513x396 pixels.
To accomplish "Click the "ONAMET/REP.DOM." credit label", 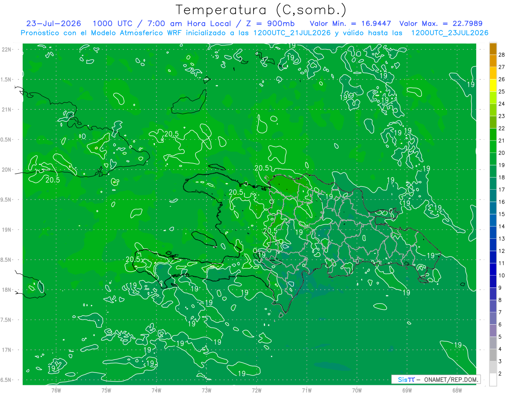I will tap(451, 379).
